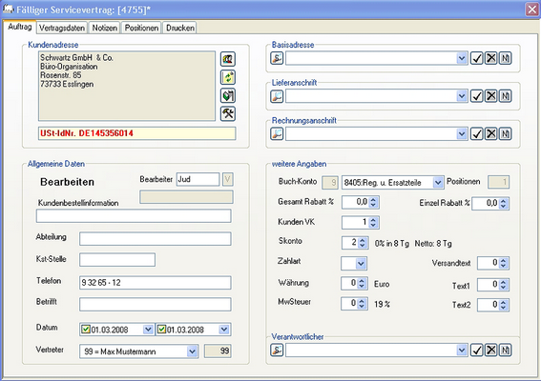Viewport: 541px width, 381px height.
Task: Adjust the Text2 stepper
Action: pos(504,305)
